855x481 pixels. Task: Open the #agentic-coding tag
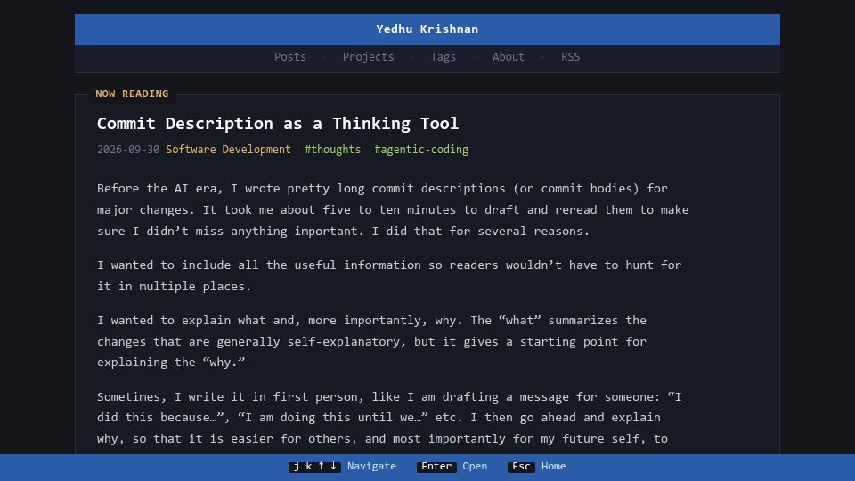(421, 150)
